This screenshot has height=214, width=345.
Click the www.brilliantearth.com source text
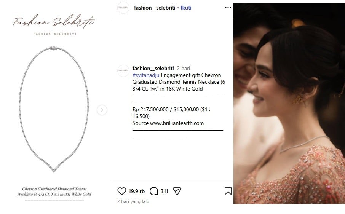(177, 123)
